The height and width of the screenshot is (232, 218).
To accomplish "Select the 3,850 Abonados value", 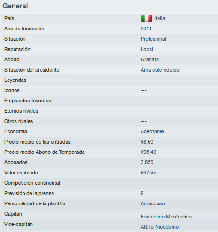I will (x=147, y=162).
